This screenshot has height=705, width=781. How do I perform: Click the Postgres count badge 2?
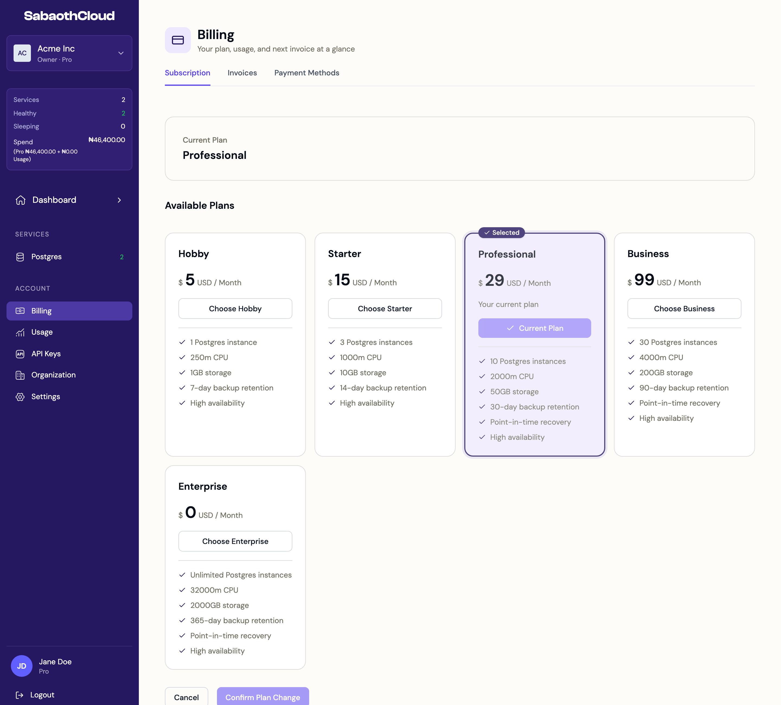[122, 257]
